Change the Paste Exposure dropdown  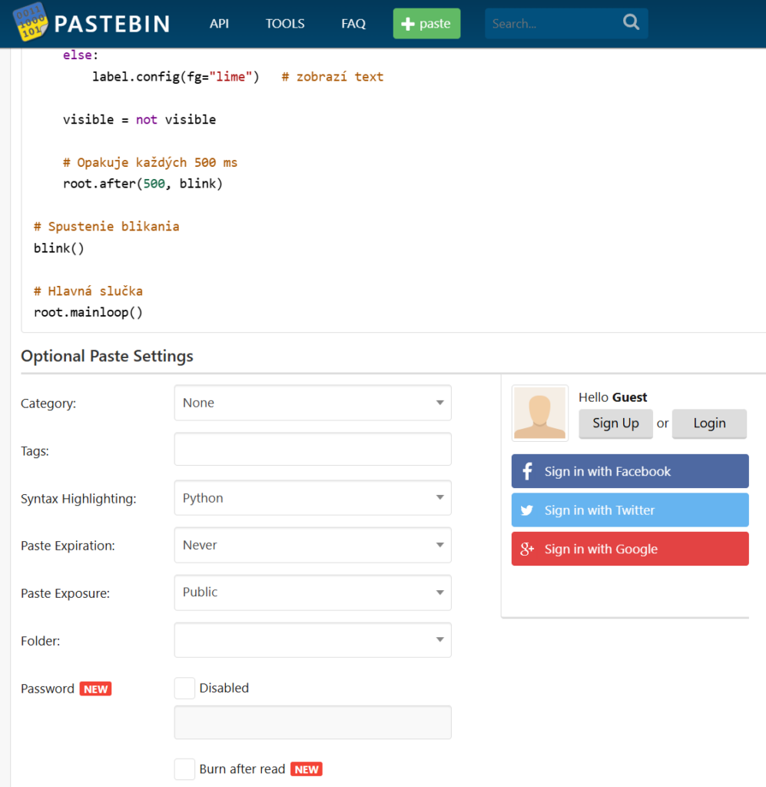click(x=313, y=593)
